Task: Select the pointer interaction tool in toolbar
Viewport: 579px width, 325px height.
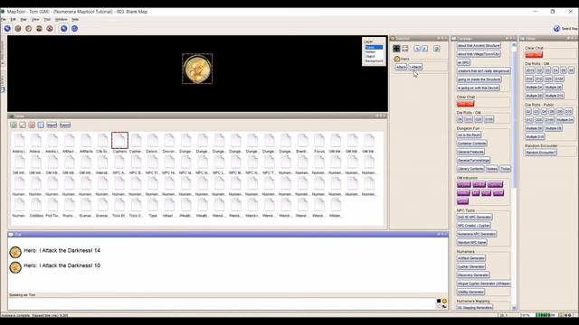Action: [x=7, y=28]
